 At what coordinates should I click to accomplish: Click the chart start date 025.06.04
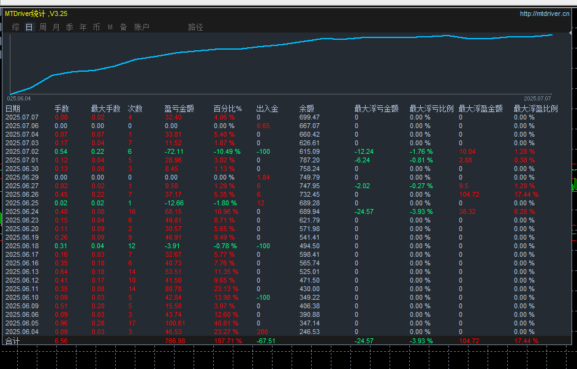click(x=19, y=99)
